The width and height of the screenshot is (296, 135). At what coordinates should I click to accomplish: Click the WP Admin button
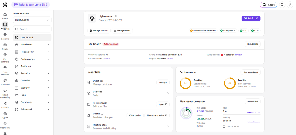(251, 18)
